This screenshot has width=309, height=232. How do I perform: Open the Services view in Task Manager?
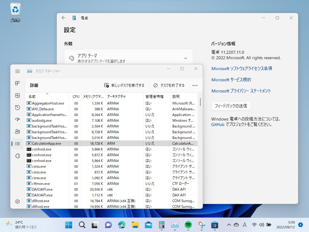pos(18,156)
